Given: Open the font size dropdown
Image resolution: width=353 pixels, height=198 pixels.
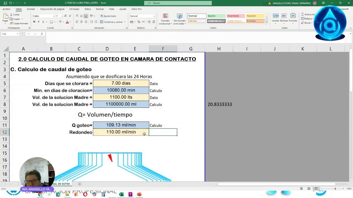Looking at the screenshot, I should [x=62, y=16].
